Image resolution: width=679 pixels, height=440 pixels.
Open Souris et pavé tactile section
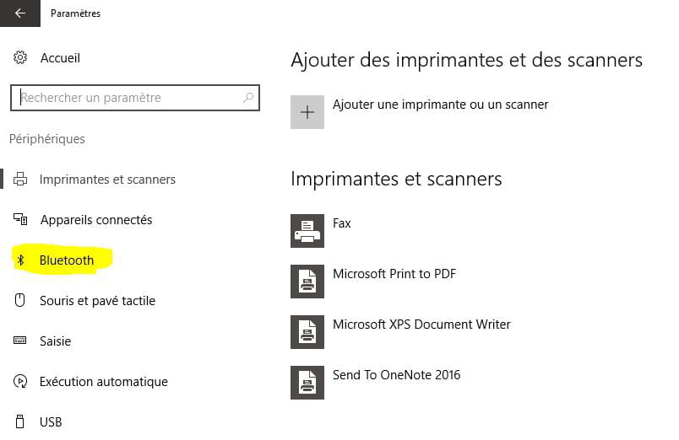[x=97, y=301]
